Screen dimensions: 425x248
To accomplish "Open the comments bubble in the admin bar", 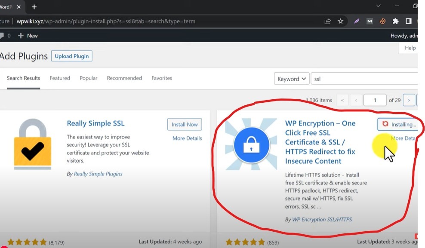I will (x=3, y=36).
